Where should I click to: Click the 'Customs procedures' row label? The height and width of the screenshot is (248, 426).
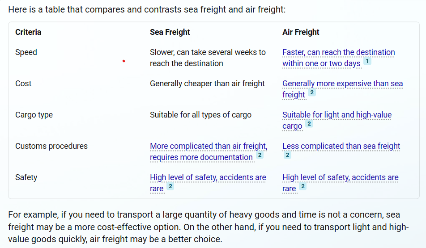click(x=51, y=146)
